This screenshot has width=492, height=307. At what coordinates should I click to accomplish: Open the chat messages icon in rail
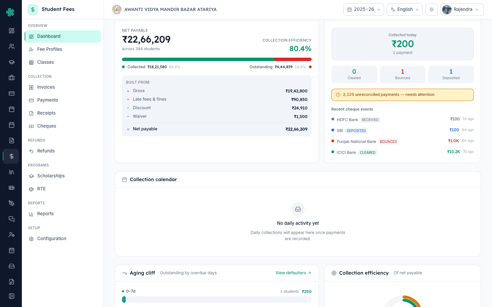click(x=12, y=219)
